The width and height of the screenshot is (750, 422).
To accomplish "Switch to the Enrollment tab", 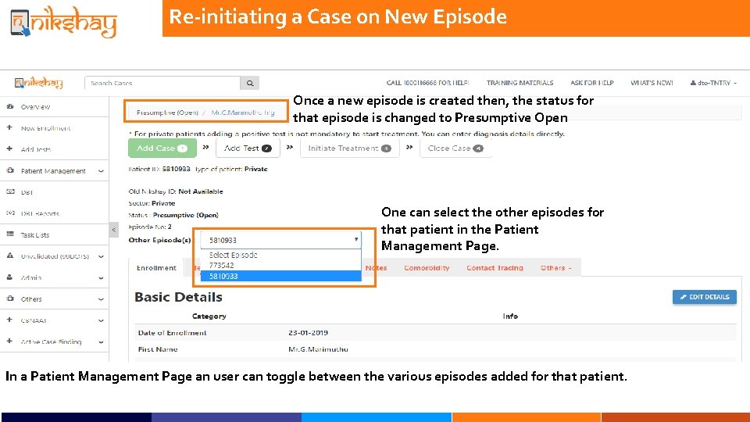I will pyautogui.click(x=156, y=268).
